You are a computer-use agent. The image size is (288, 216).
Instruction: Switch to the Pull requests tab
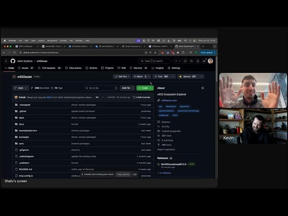pyautogui.click(x=49, y=68)
